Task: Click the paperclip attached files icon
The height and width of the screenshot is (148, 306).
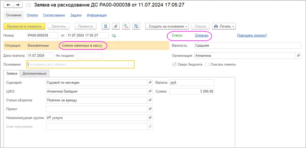Action: pyautogui.click(x=116, y=26)
